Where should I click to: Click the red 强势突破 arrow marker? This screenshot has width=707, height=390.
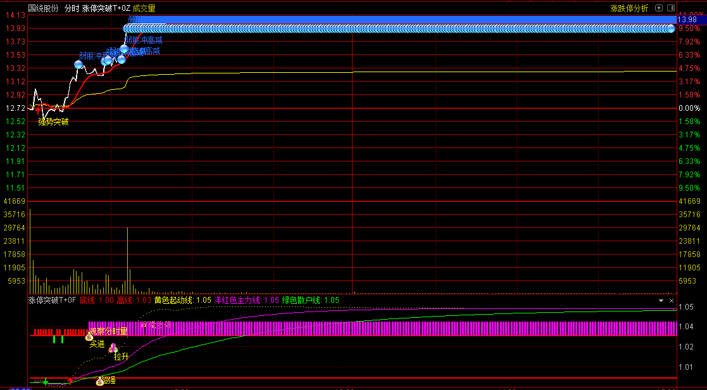pos(38,110)
